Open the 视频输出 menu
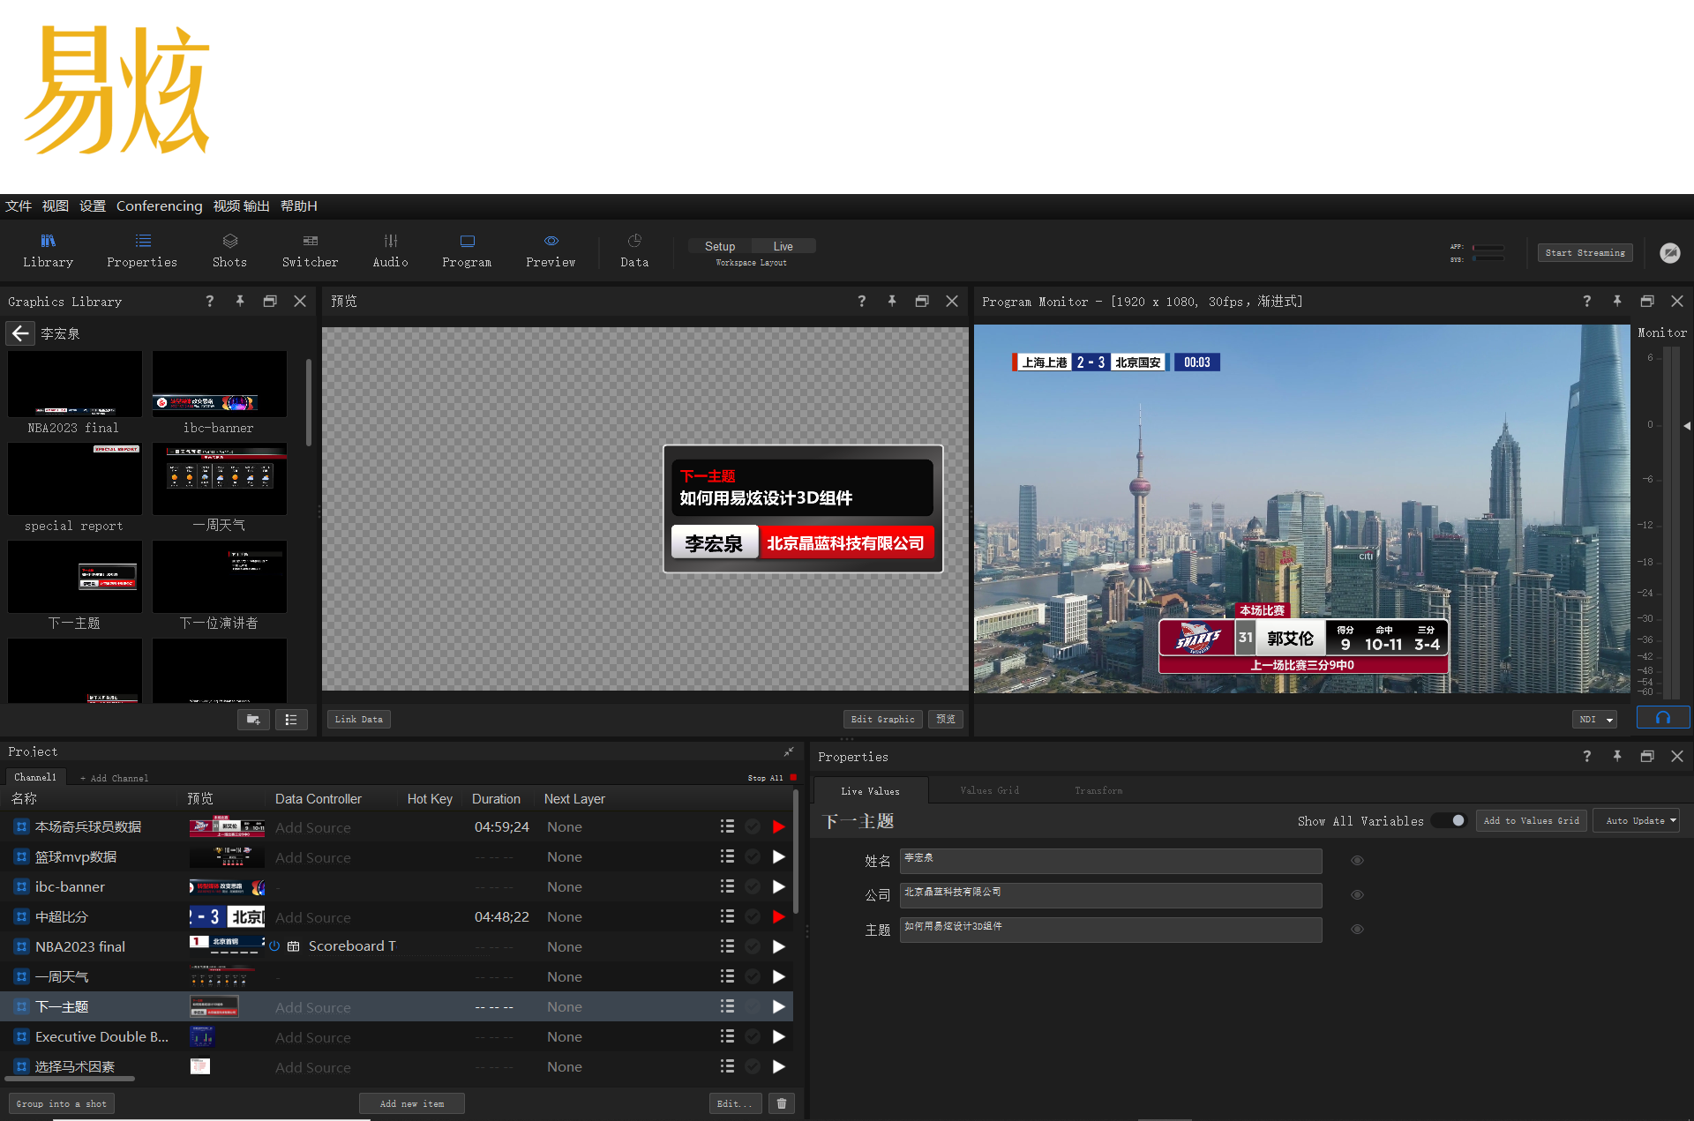Viewport: 1694px width, 1121px height. point(241,206)
